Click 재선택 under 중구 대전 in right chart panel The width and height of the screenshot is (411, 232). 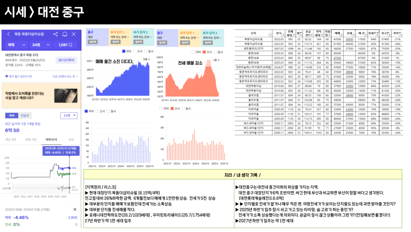coord(163,43)
